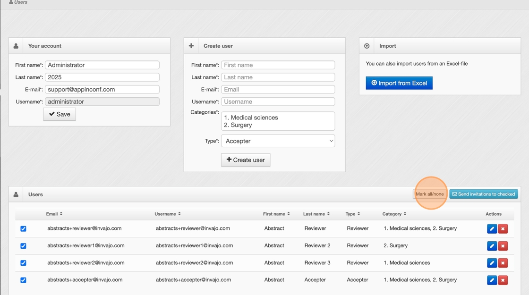Image resolution: width=529 pixels, height=295 pixels.
Task: Uncheck the abstracts+reviewer1@invajo.com checkbox
Action: click(x=23, y=246)
